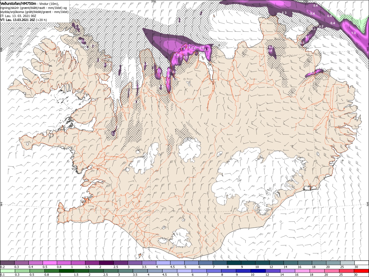The width and height of the screenshot is (369, 277).
Task: Choose the light grey 25 swatch, upper legend row
Action: click(347, 263)
